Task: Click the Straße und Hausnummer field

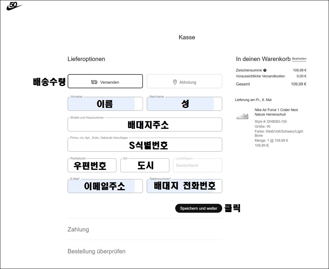Action: click(145, 124)
